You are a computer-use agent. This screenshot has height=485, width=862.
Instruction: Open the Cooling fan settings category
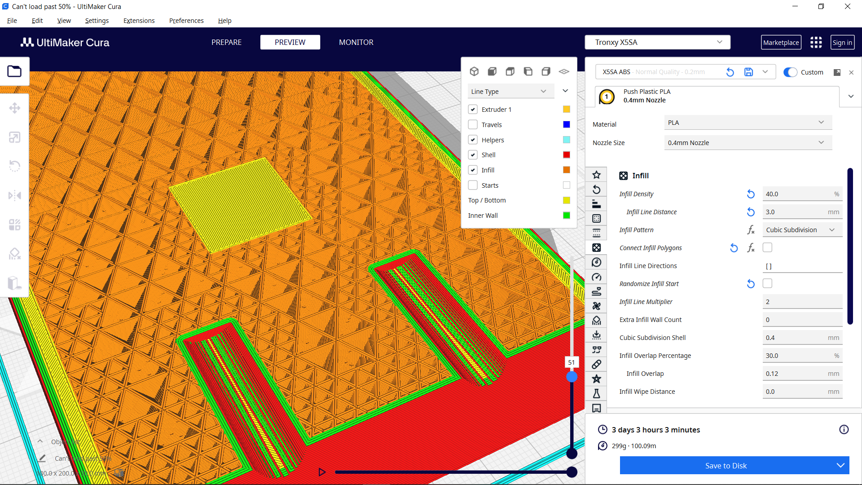(597, 306)
